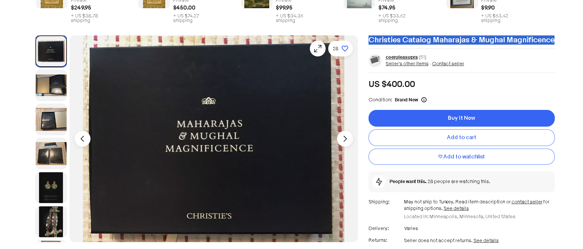Open See details for returns policy
The width and height of the screenshot is (583, 249).
486,240
